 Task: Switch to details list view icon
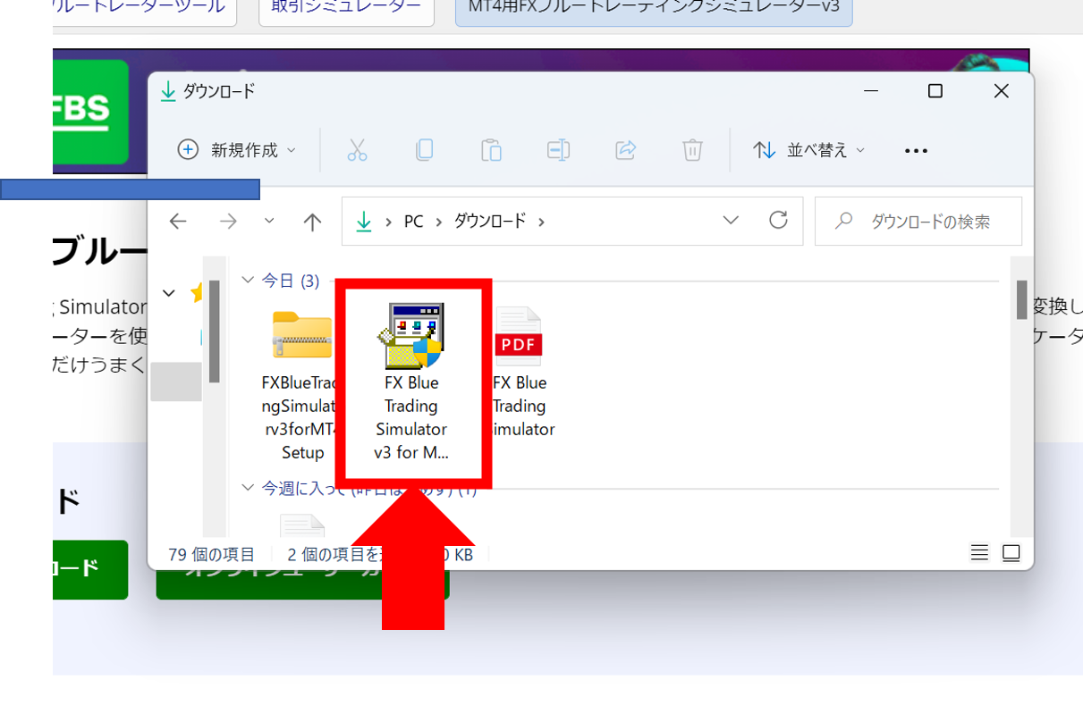(x=979, y=553)
